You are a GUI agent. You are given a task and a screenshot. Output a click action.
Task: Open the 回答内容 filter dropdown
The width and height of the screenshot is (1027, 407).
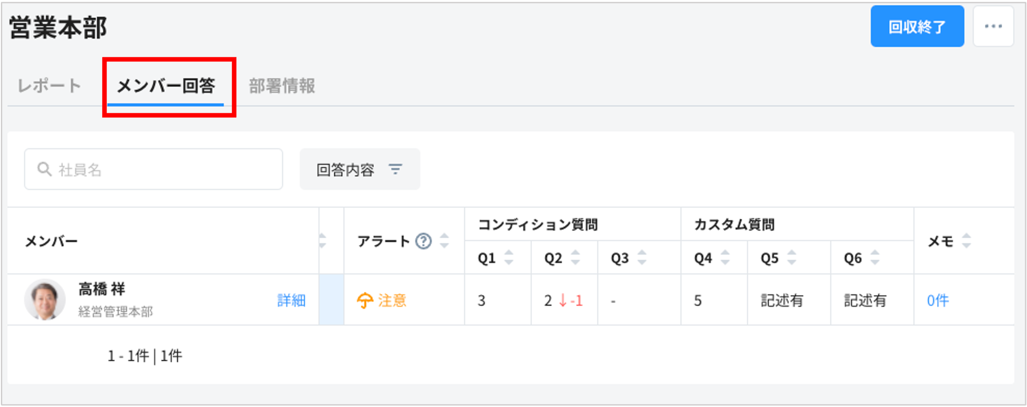point(360,169)
